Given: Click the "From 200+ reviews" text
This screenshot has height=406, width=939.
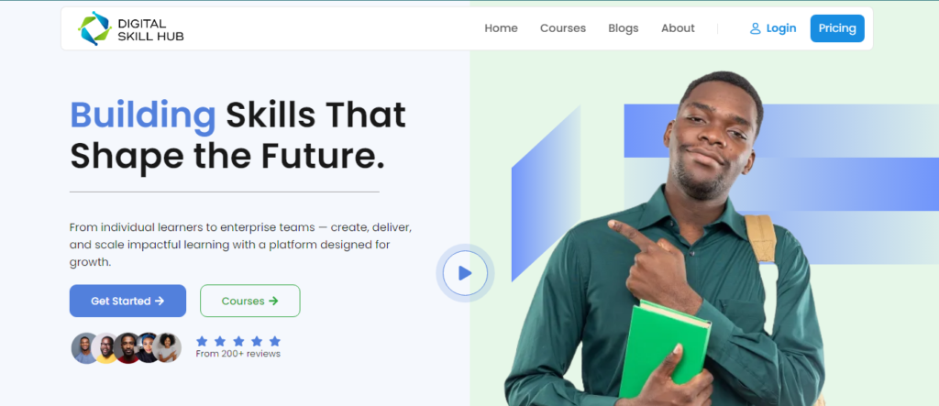Looking at the screenshot, I should [x=238, y=354].
